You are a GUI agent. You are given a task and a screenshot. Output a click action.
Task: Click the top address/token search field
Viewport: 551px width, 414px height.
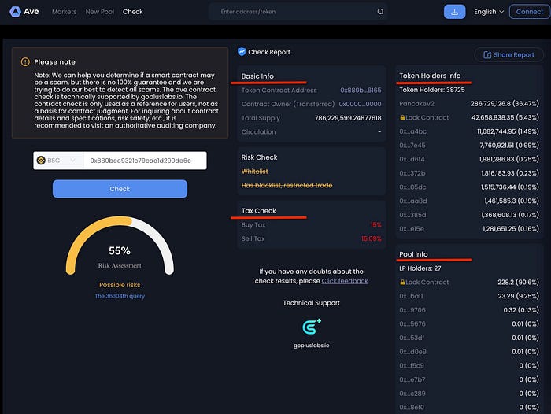pos(298,12)
